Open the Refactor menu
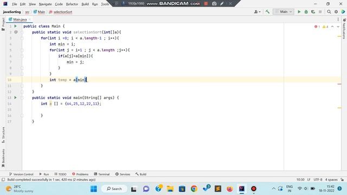 click(x=72, y=4)
